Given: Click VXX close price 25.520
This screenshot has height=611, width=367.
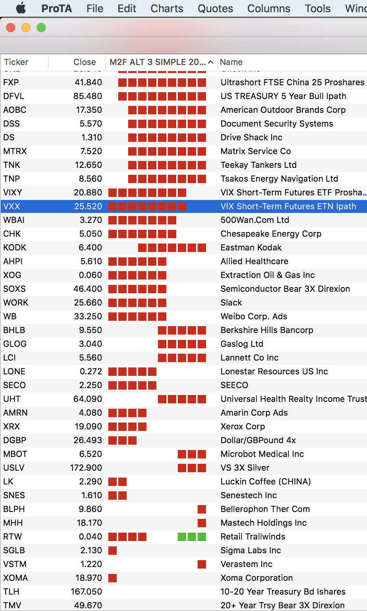Looking at the screenshot, I should (88, 206).
